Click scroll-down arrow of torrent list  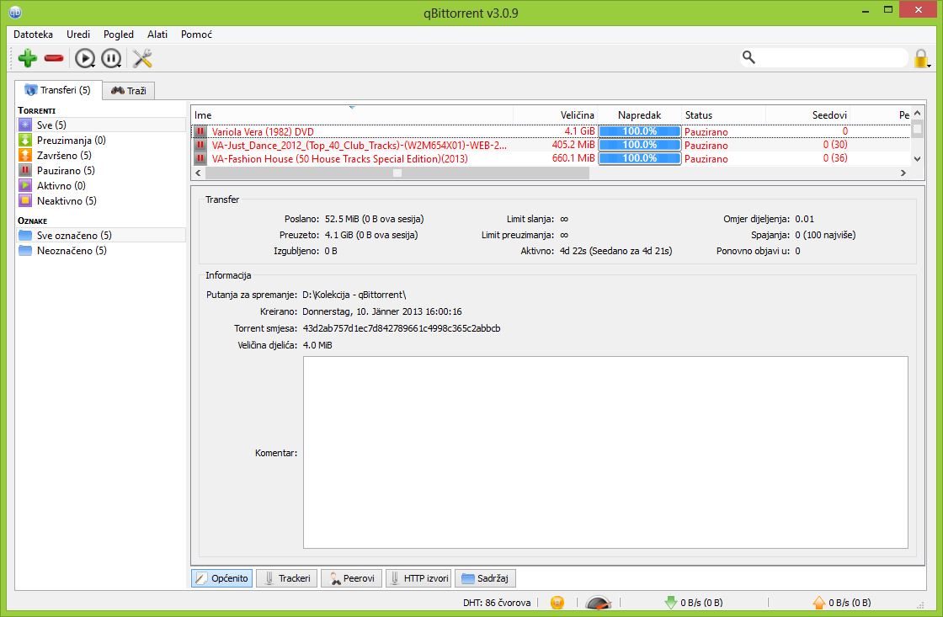coord(917,159)
